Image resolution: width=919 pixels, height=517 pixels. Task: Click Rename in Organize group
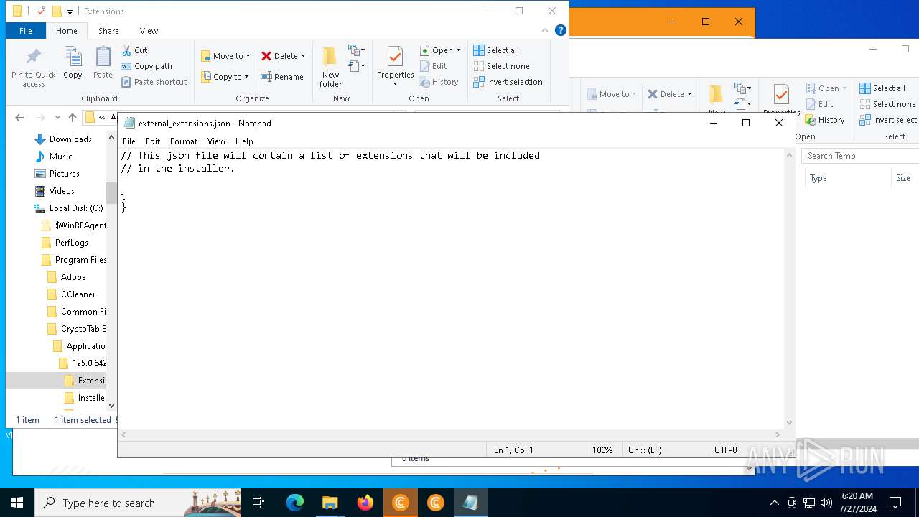click(282, 77)
